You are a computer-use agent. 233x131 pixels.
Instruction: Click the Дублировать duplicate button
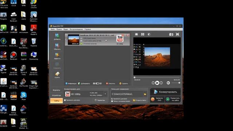[x=84, y=83]
